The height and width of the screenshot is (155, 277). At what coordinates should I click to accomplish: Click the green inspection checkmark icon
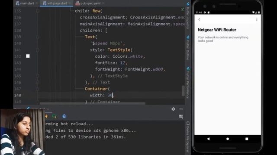pyautogui.click(x=183, y=9)
